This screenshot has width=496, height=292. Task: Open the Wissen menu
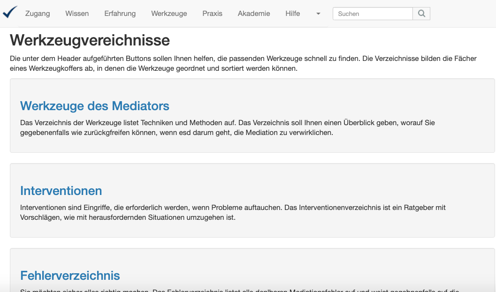(76, 14)
